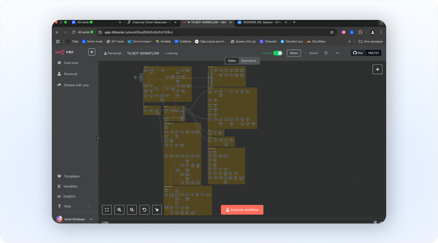The height and width of the screenshot is (243, 438).
Task: Click the fit to view button
Action: tap(107, 210)
